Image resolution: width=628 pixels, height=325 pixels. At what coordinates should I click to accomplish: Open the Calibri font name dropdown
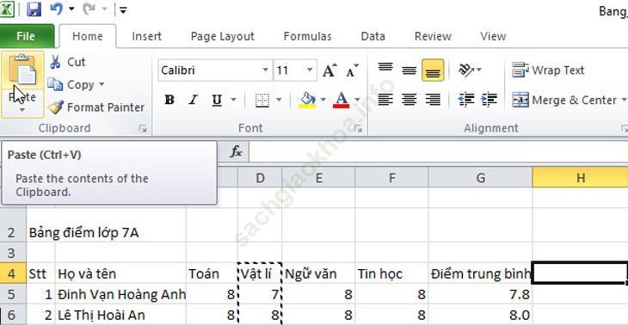[265, 71]
